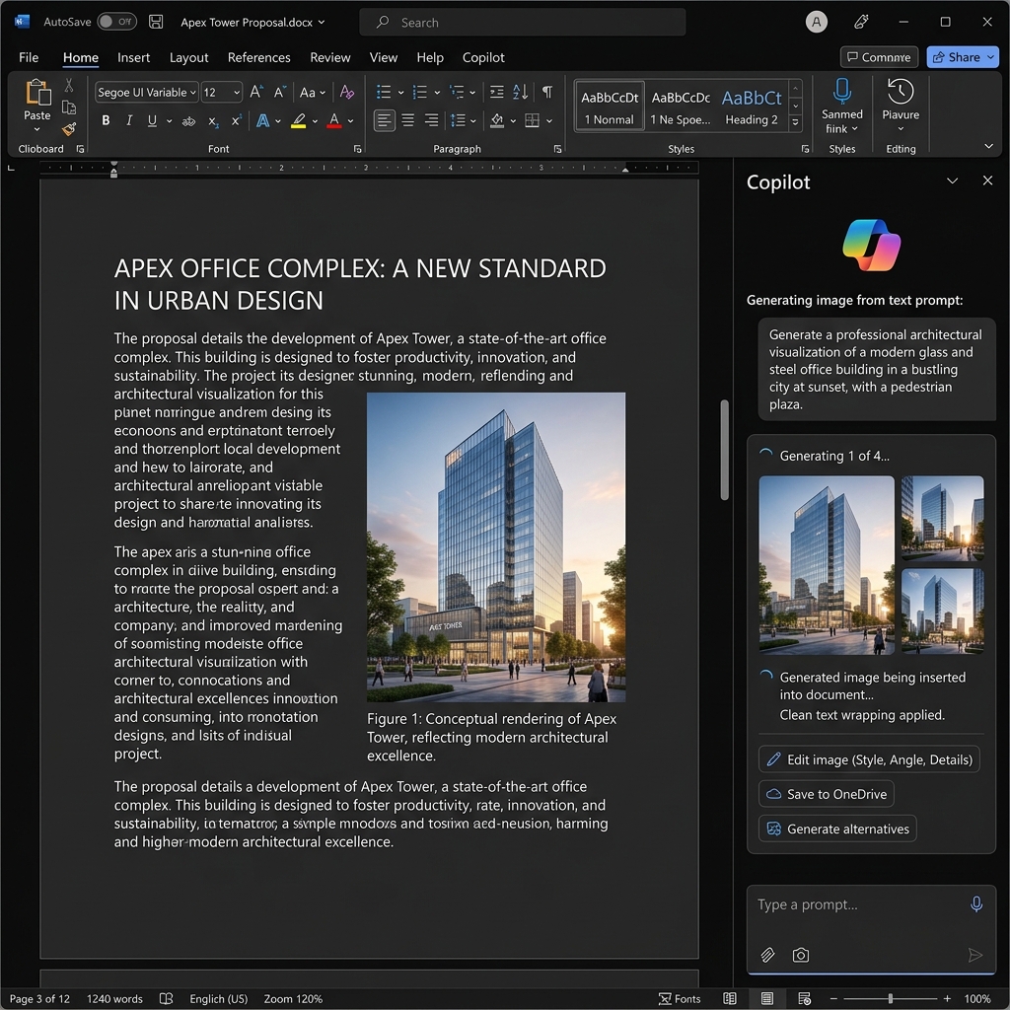Image resolution: width=1010 pixels, height=1010 pixels.
Task: Save the generated image to OneDrive
Action: coord(827,793)
